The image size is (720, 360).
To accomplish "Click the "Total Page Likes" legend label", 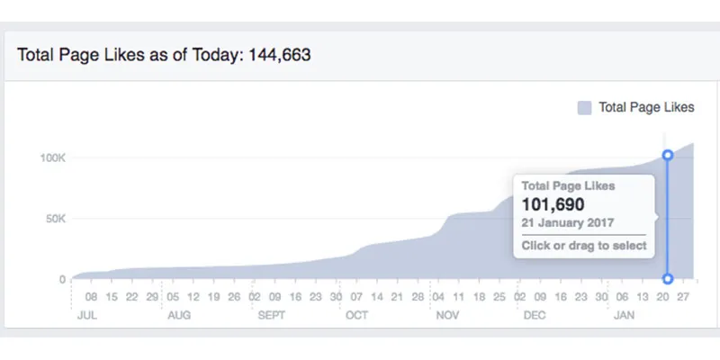I will pos(646,108).
